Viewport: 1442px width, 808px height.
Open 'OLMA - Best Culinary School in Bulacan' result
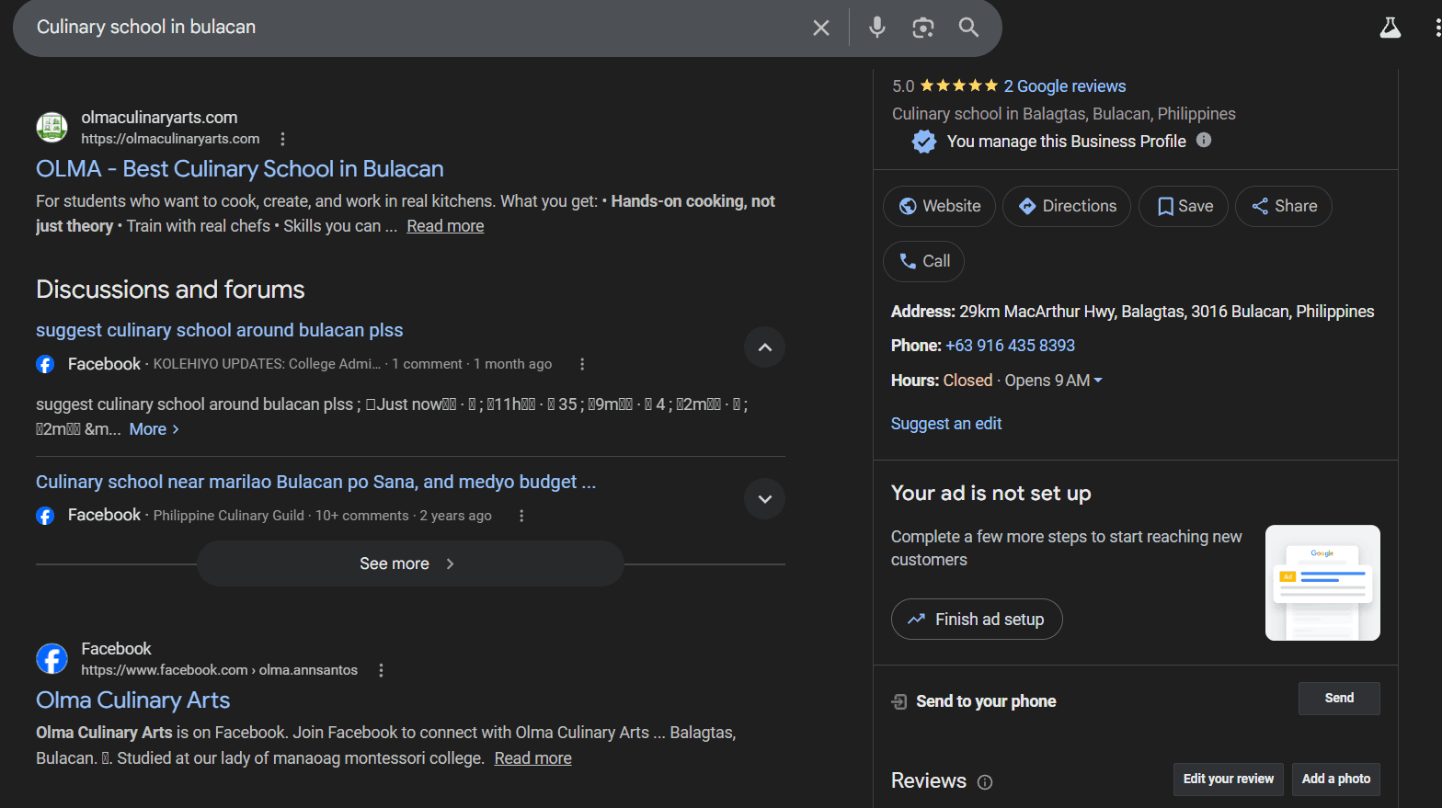[240, 169]
